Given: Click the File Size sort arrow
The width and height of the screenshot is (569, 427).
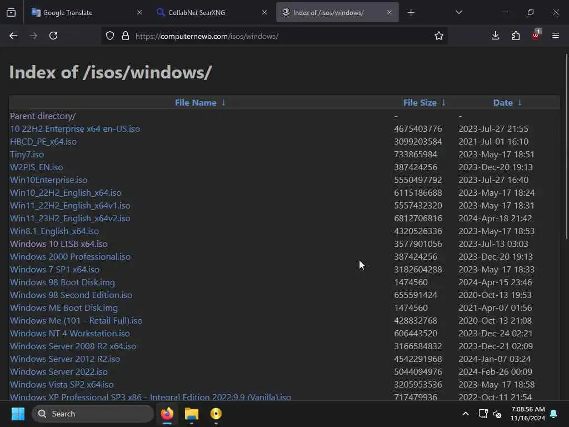Looking at the screenshot, I should coord(443,103).
